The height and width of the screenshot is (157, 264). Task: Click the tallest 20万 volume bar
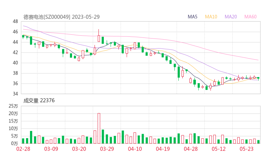coord(99,128)
